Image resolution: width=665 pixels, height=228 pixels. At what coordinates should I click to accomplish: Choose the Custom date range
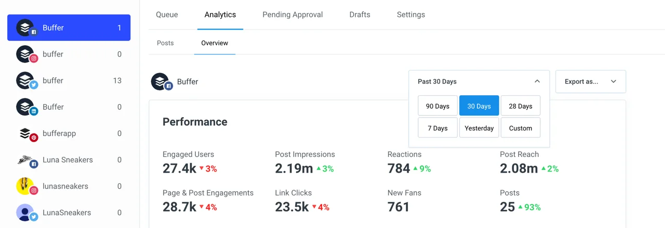[521, 128]
